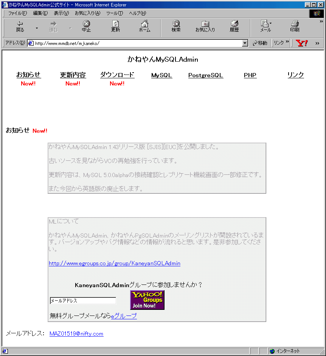The height and width of the screenshot is (356, 326).
Task: Focus the メールアドレス input field
Action: point(83,301)
